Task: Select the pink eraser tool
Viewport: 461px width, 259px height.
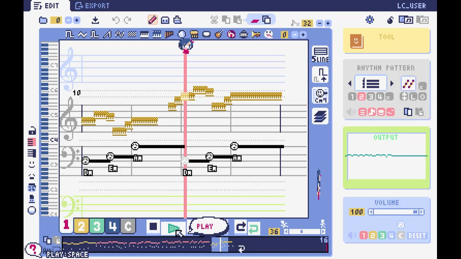Action: click(x=255, y=20)
